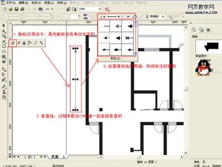Viewport: 222px width, 167px height.
Task: Select the Pick (arrow) tool
Action: coord(4,26)
